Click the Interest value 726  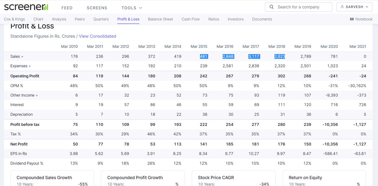pos(362,105)
